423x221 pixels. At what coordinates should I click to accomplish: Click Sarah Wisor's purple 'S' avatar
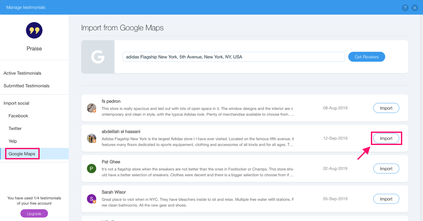click(91, 199)
